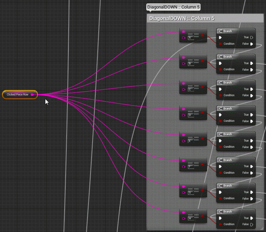Click the red boolean output pin of the F compare node

tap(202, 164)
